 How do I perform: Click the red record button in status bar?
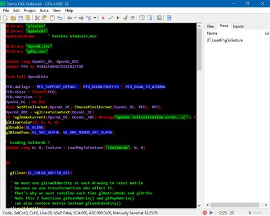click(x=204, y=213)
